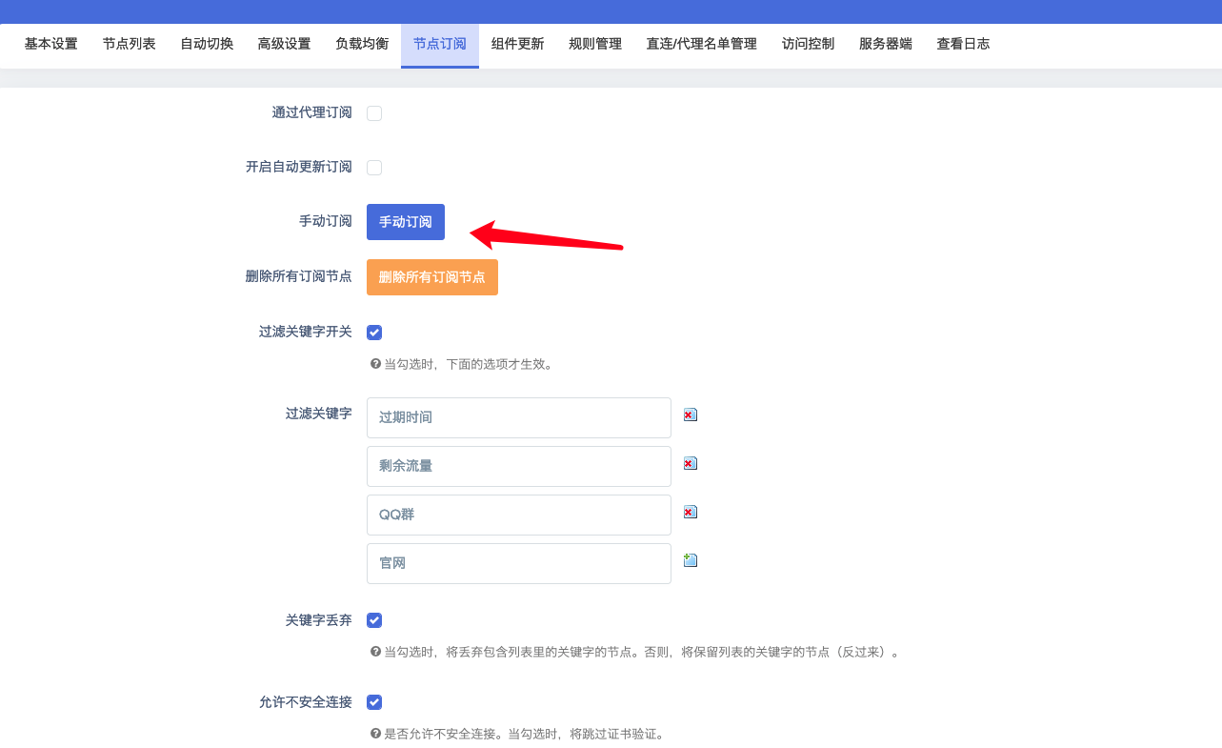Click the 通过代理订阅 label
The image size is (1222, 748).
[312, 112]
